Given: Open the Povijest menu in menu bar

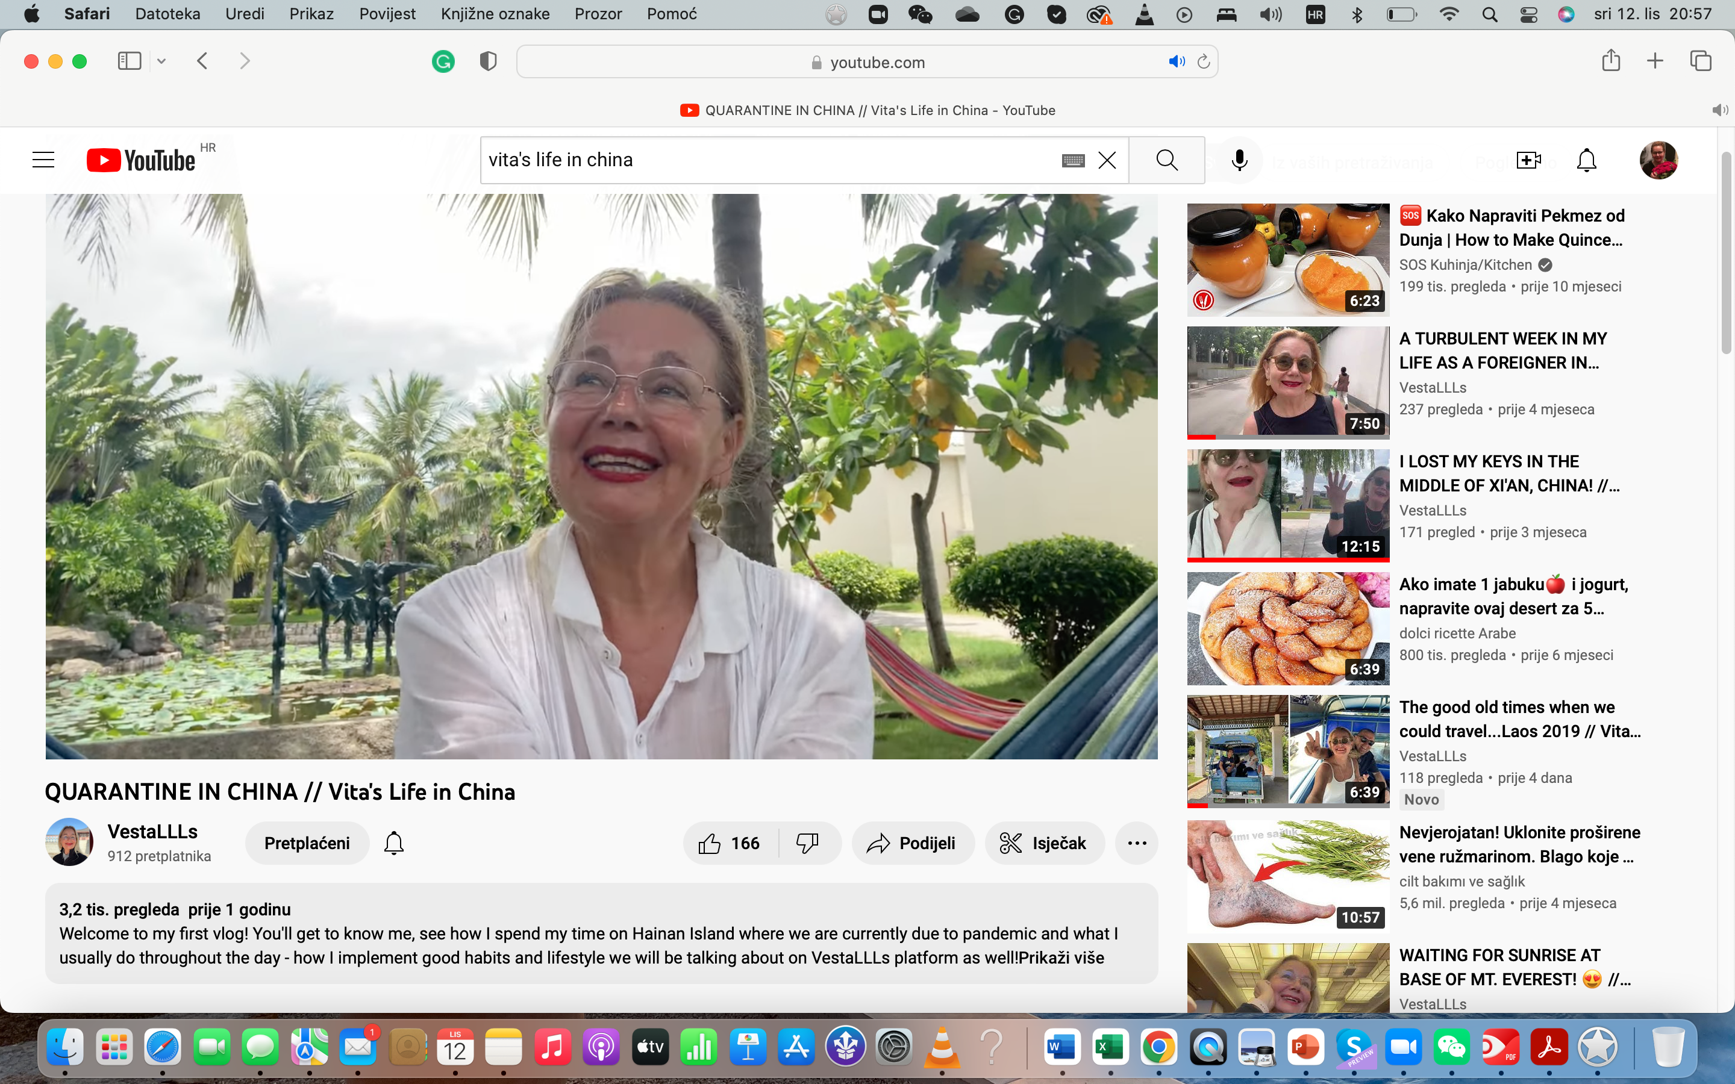Looking at the screenshot, I should [x=387, y=14].
